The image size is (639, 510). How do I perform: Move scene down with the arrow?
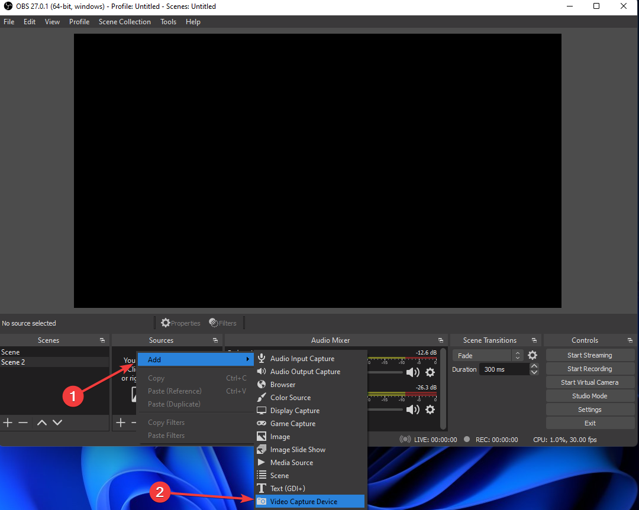click(57, 423)
